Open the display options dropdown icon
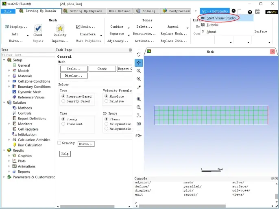The width and height of the screenshot is (279, 209). (x=139, y=135)
